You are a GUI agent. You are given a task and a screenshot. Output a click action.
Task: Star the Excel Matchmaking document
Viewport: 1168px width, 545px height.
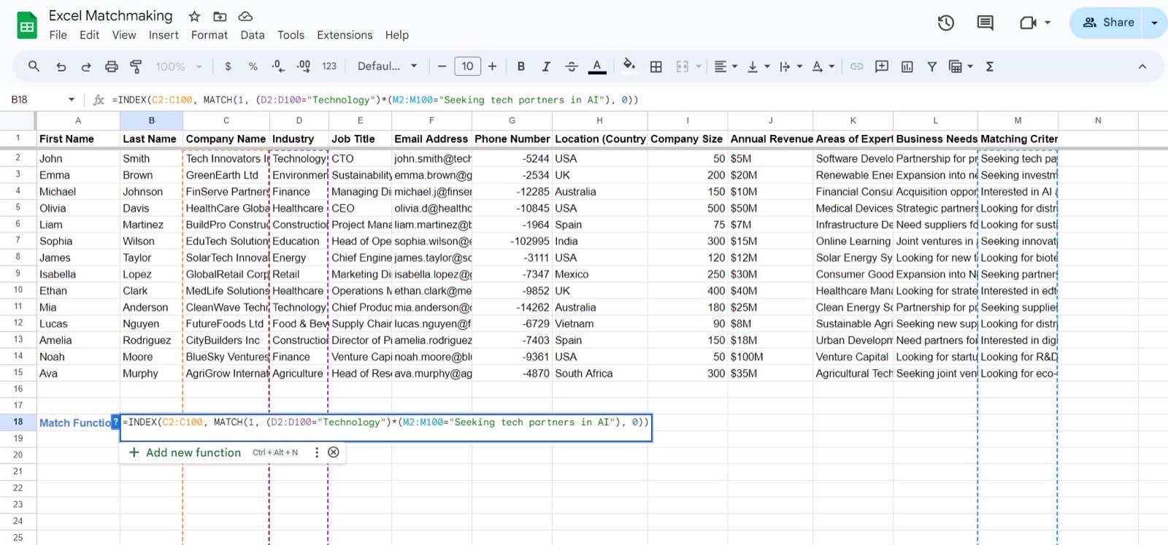coord(194,16)
